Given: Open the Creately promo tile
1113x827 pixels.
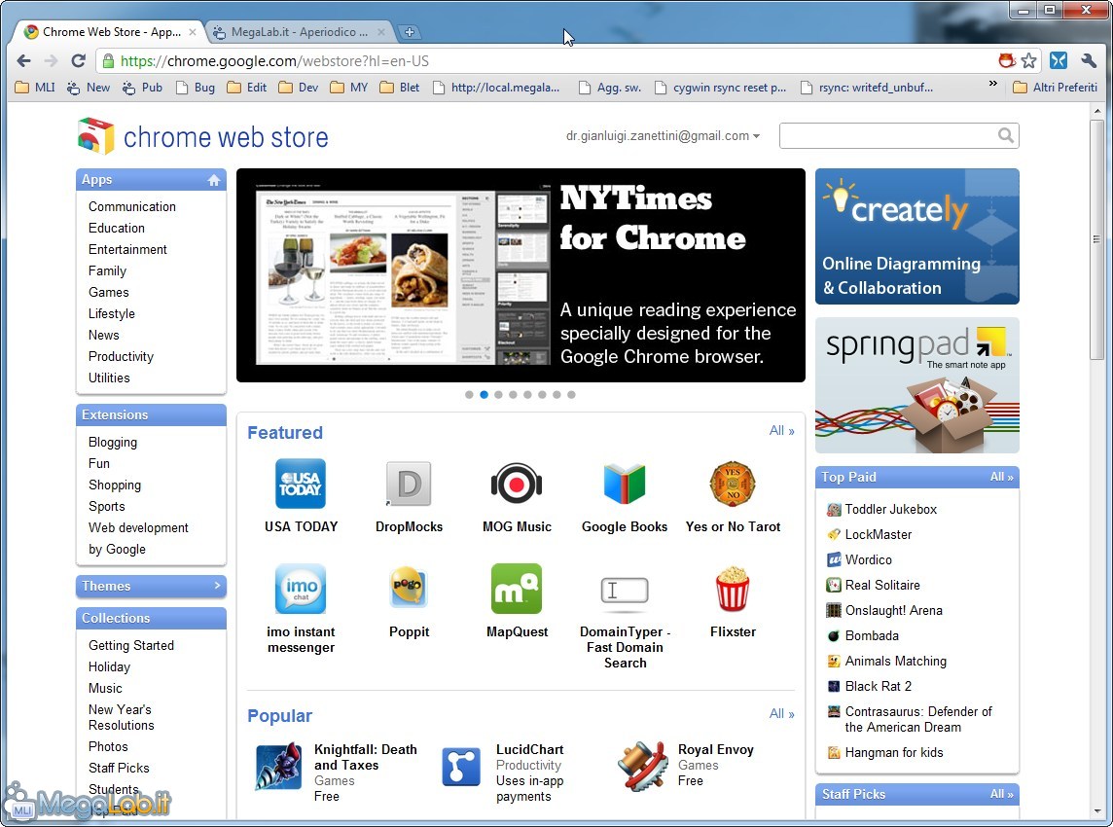Looking at the screenshot, I should [x=917, y=236].
